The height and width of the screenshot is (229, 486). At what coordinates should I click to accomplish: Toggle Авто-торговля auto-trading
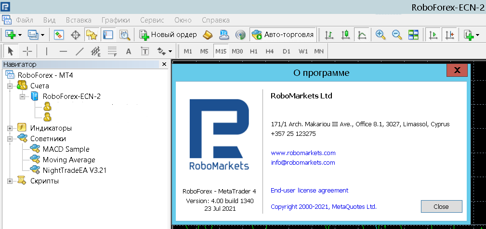pos(282,35)
